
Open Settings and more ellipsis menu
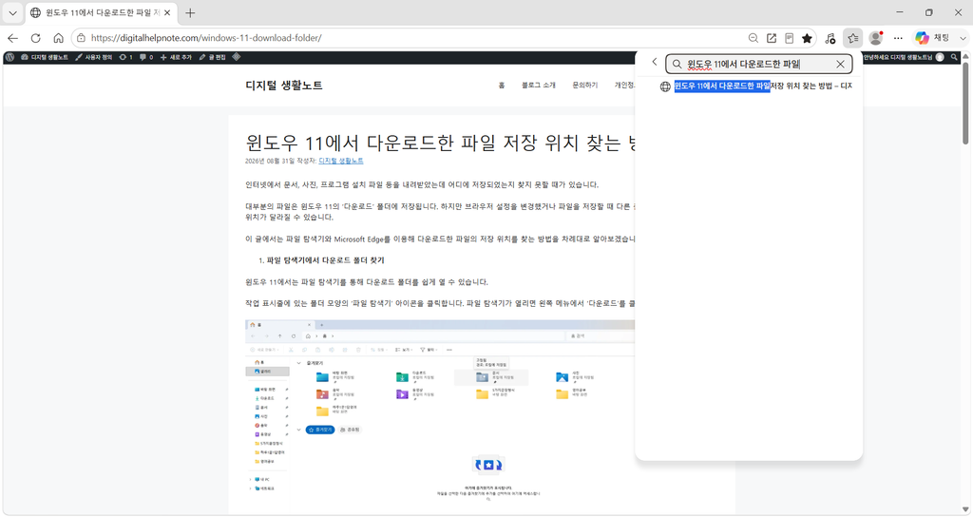[x=898, y=38]
